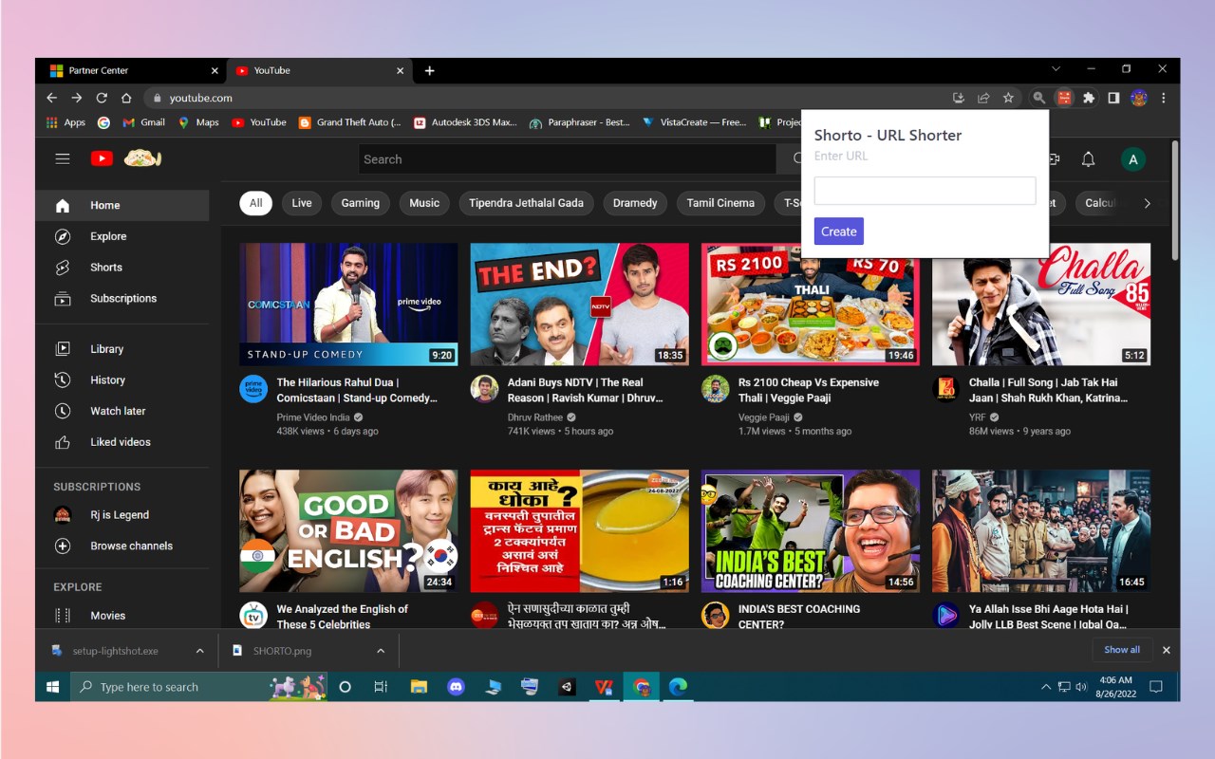Select the Music category chip
1215x759 pixels.
(424, 203)
